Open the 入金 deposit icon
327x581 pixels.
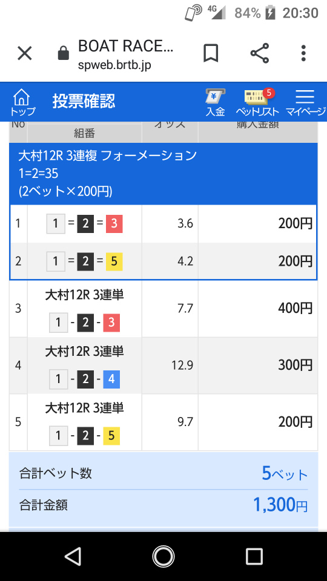point(216,102)
